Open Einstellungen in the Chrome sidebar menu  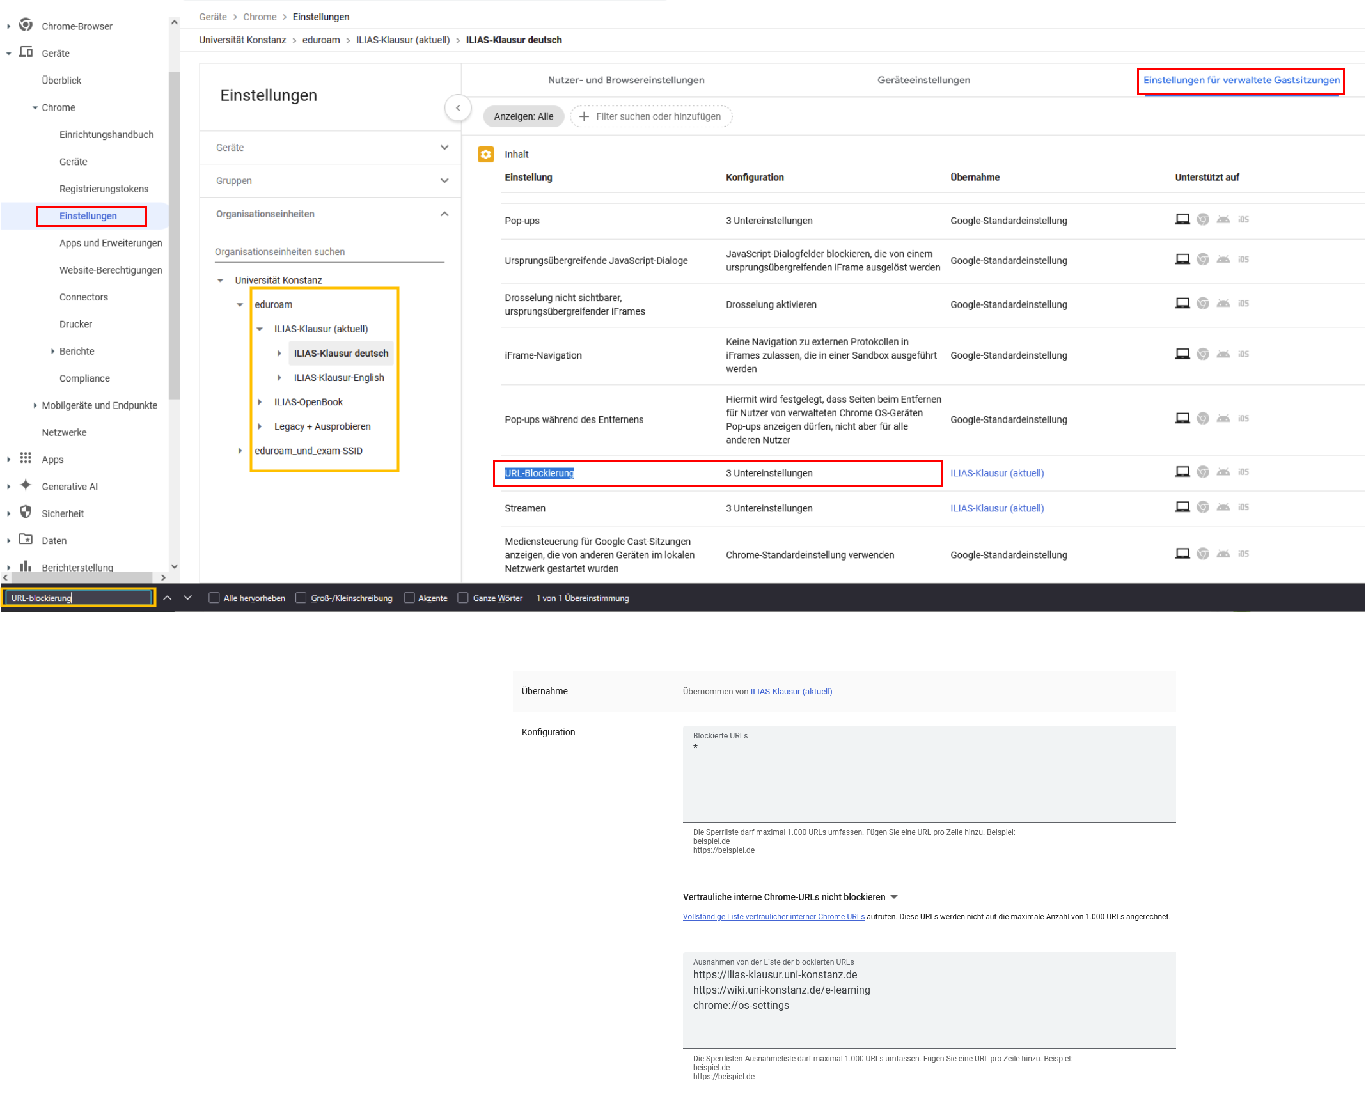(88, 216)
